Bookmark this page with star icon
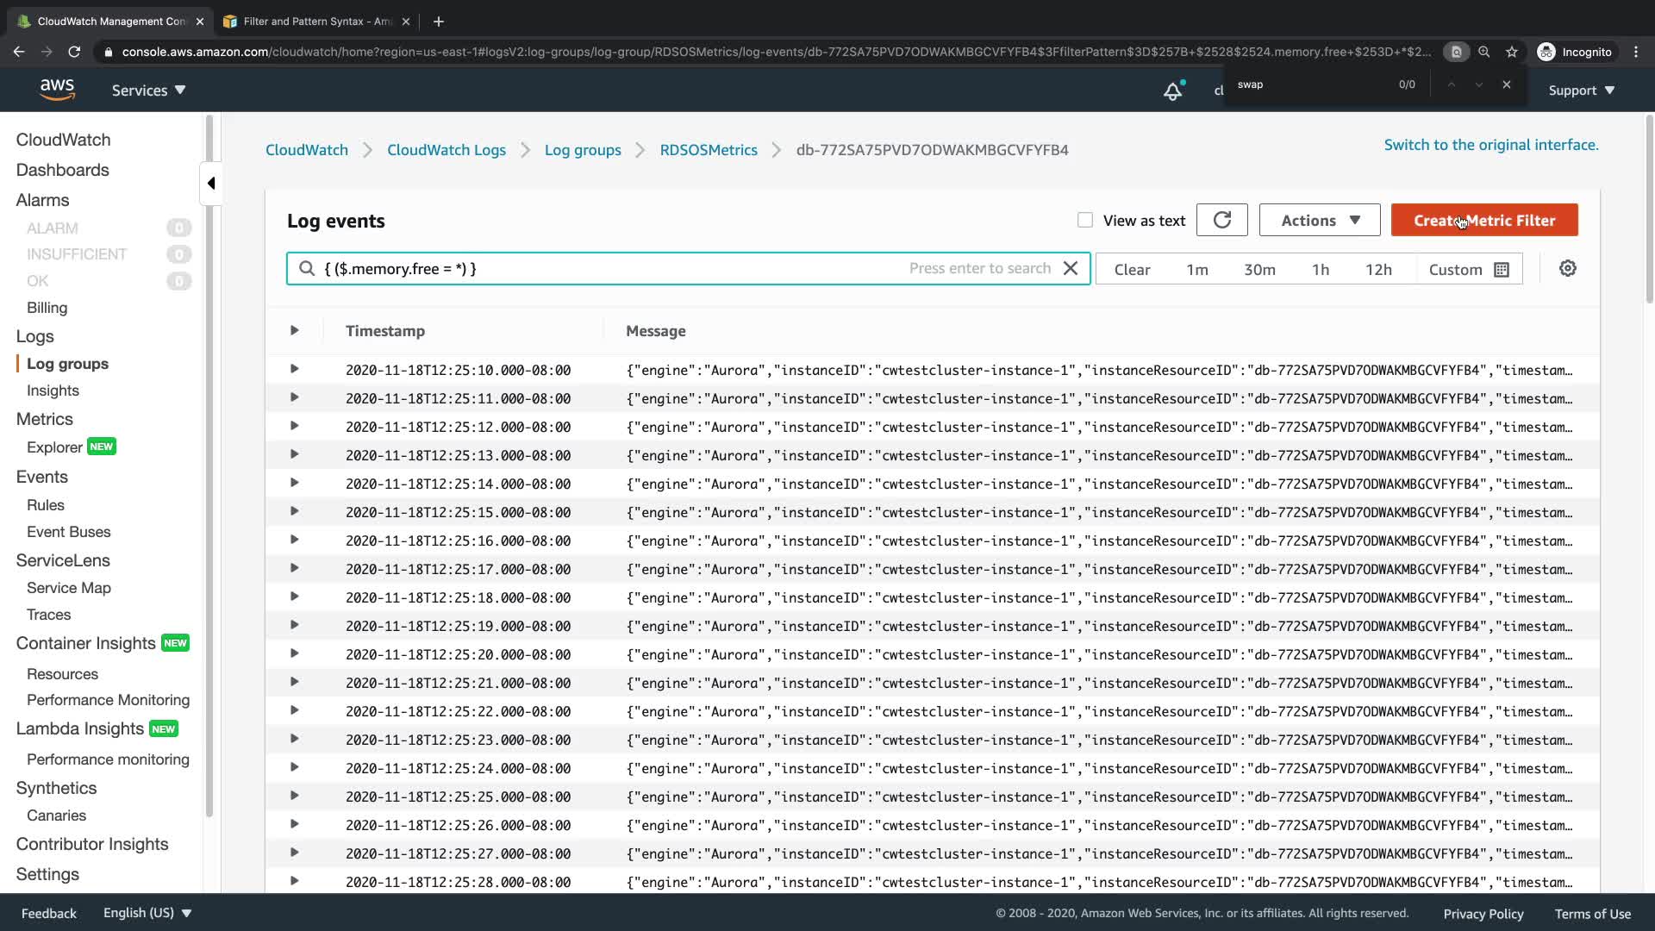The height and width of the screenshot is (931, 1655). [x=1512, y=52]
